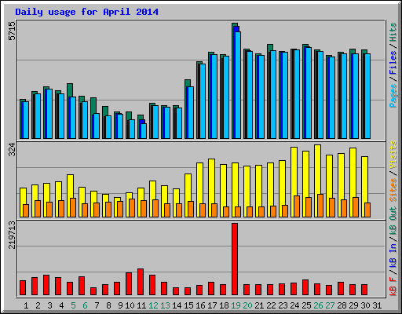The image size is (402, 314).
Task: Click day label 23 on the x-axis
Action: click(x=283, y=305)
